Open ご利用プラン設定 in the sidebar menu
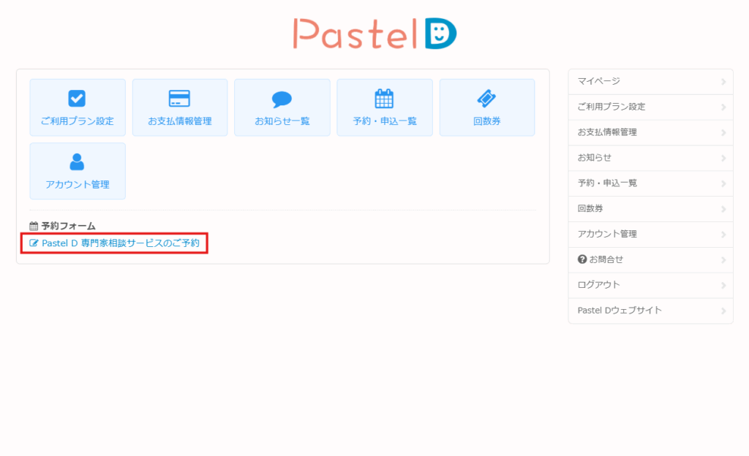749x456 pixels. click(x=611, y=107)
